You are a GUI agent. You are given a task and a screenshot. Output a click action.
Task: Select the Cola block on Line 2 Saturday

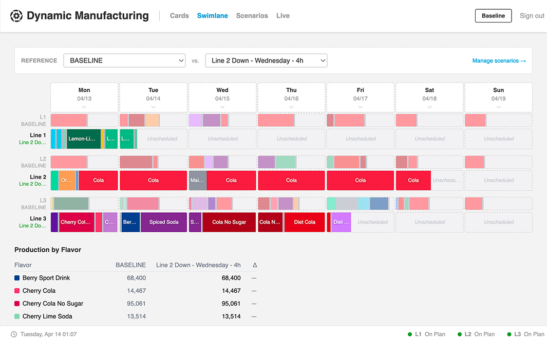tap(413, 180)
